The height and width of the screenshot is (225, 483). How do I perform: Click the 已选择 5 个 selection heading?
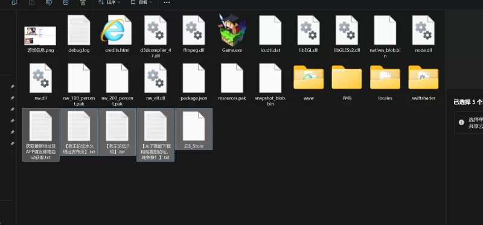(x=468, y=102)
